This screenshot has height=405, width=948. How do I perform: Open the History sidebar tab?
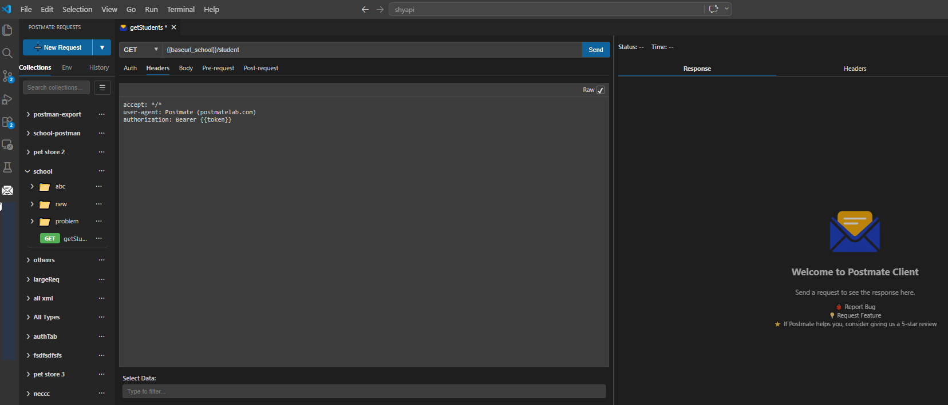(99, 67)
